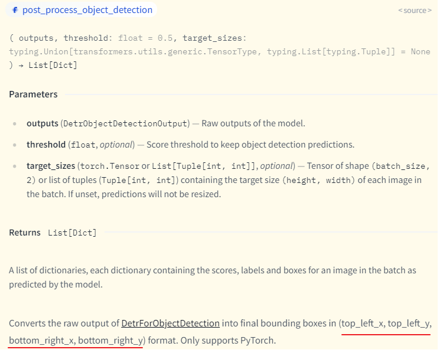Click 'Score threshold to keep object detection predictions.'
Viewport: 443px width, 353px height.
(250, 145)
